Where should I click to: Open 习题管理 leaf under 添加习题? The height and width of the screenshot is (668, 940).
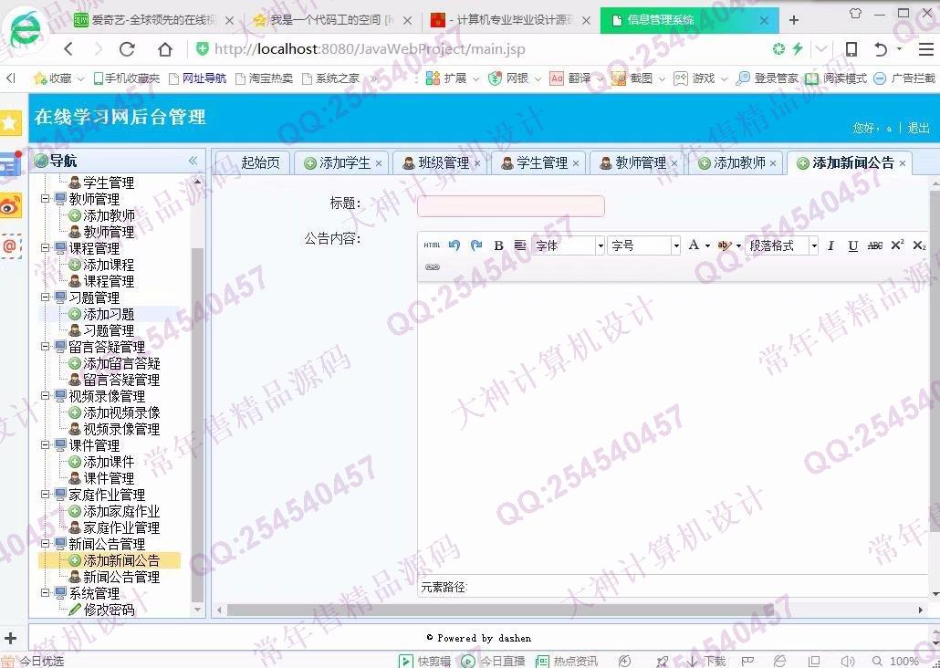click(109, 330)
